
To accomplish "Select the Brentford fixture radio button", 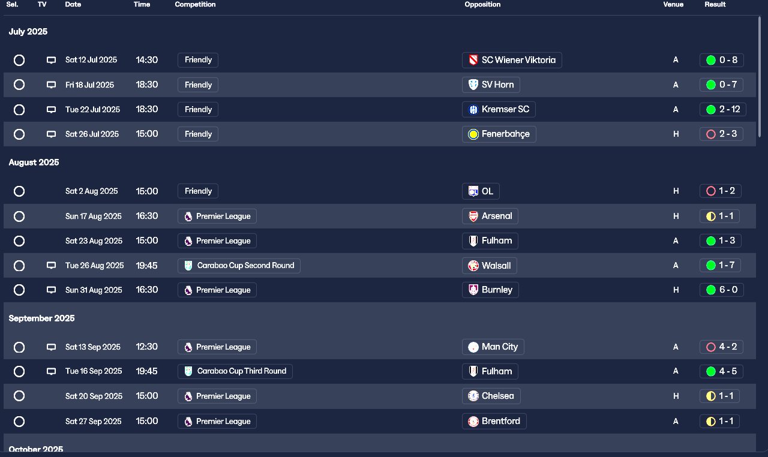I will [19, 422].
